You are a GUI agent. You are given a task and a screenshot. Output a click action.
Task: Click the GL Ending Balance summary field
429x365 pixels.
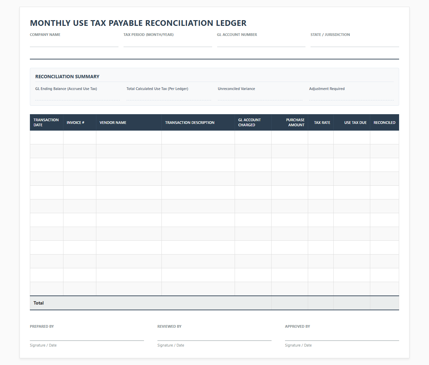click(78, 96)
